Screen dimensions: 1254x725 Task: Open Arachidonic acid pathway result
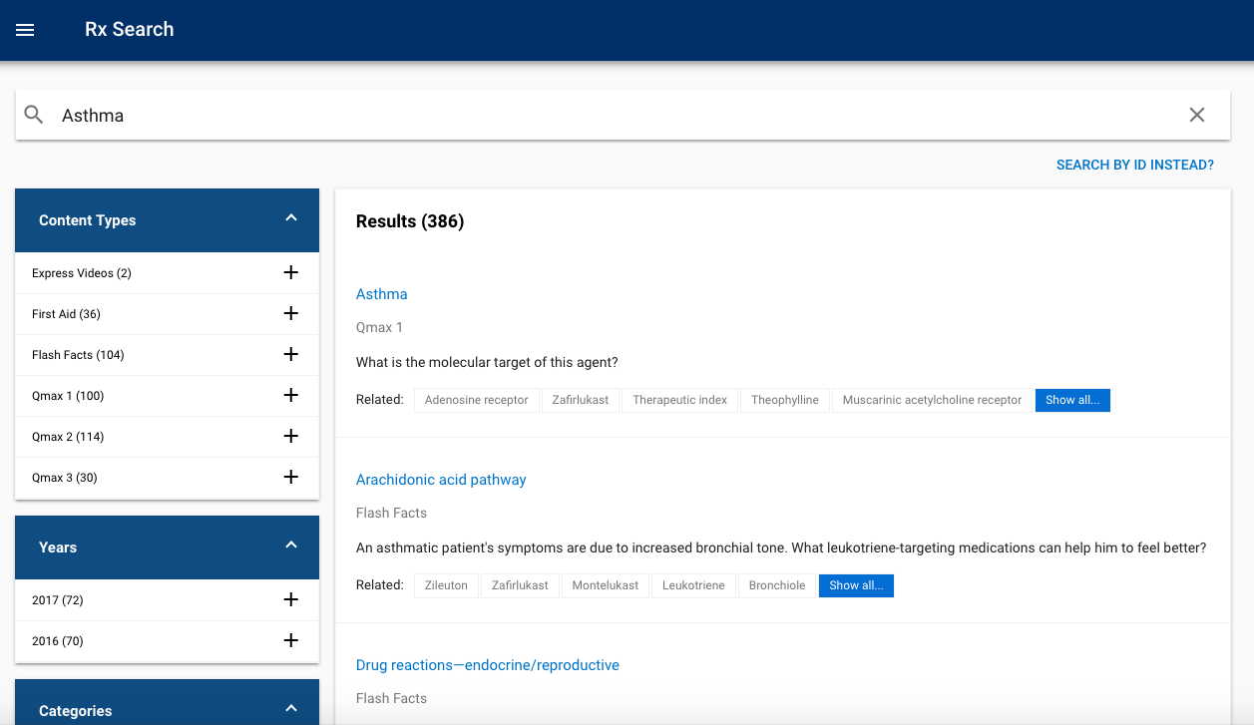(x=441, y=480)
